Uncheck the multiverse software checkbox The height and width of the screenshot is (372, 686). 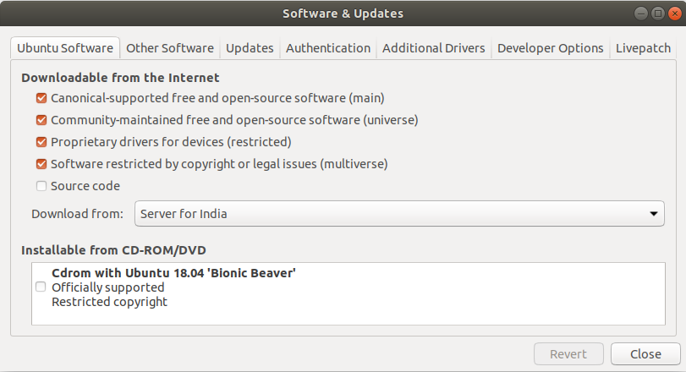click(x=41, y=164)
